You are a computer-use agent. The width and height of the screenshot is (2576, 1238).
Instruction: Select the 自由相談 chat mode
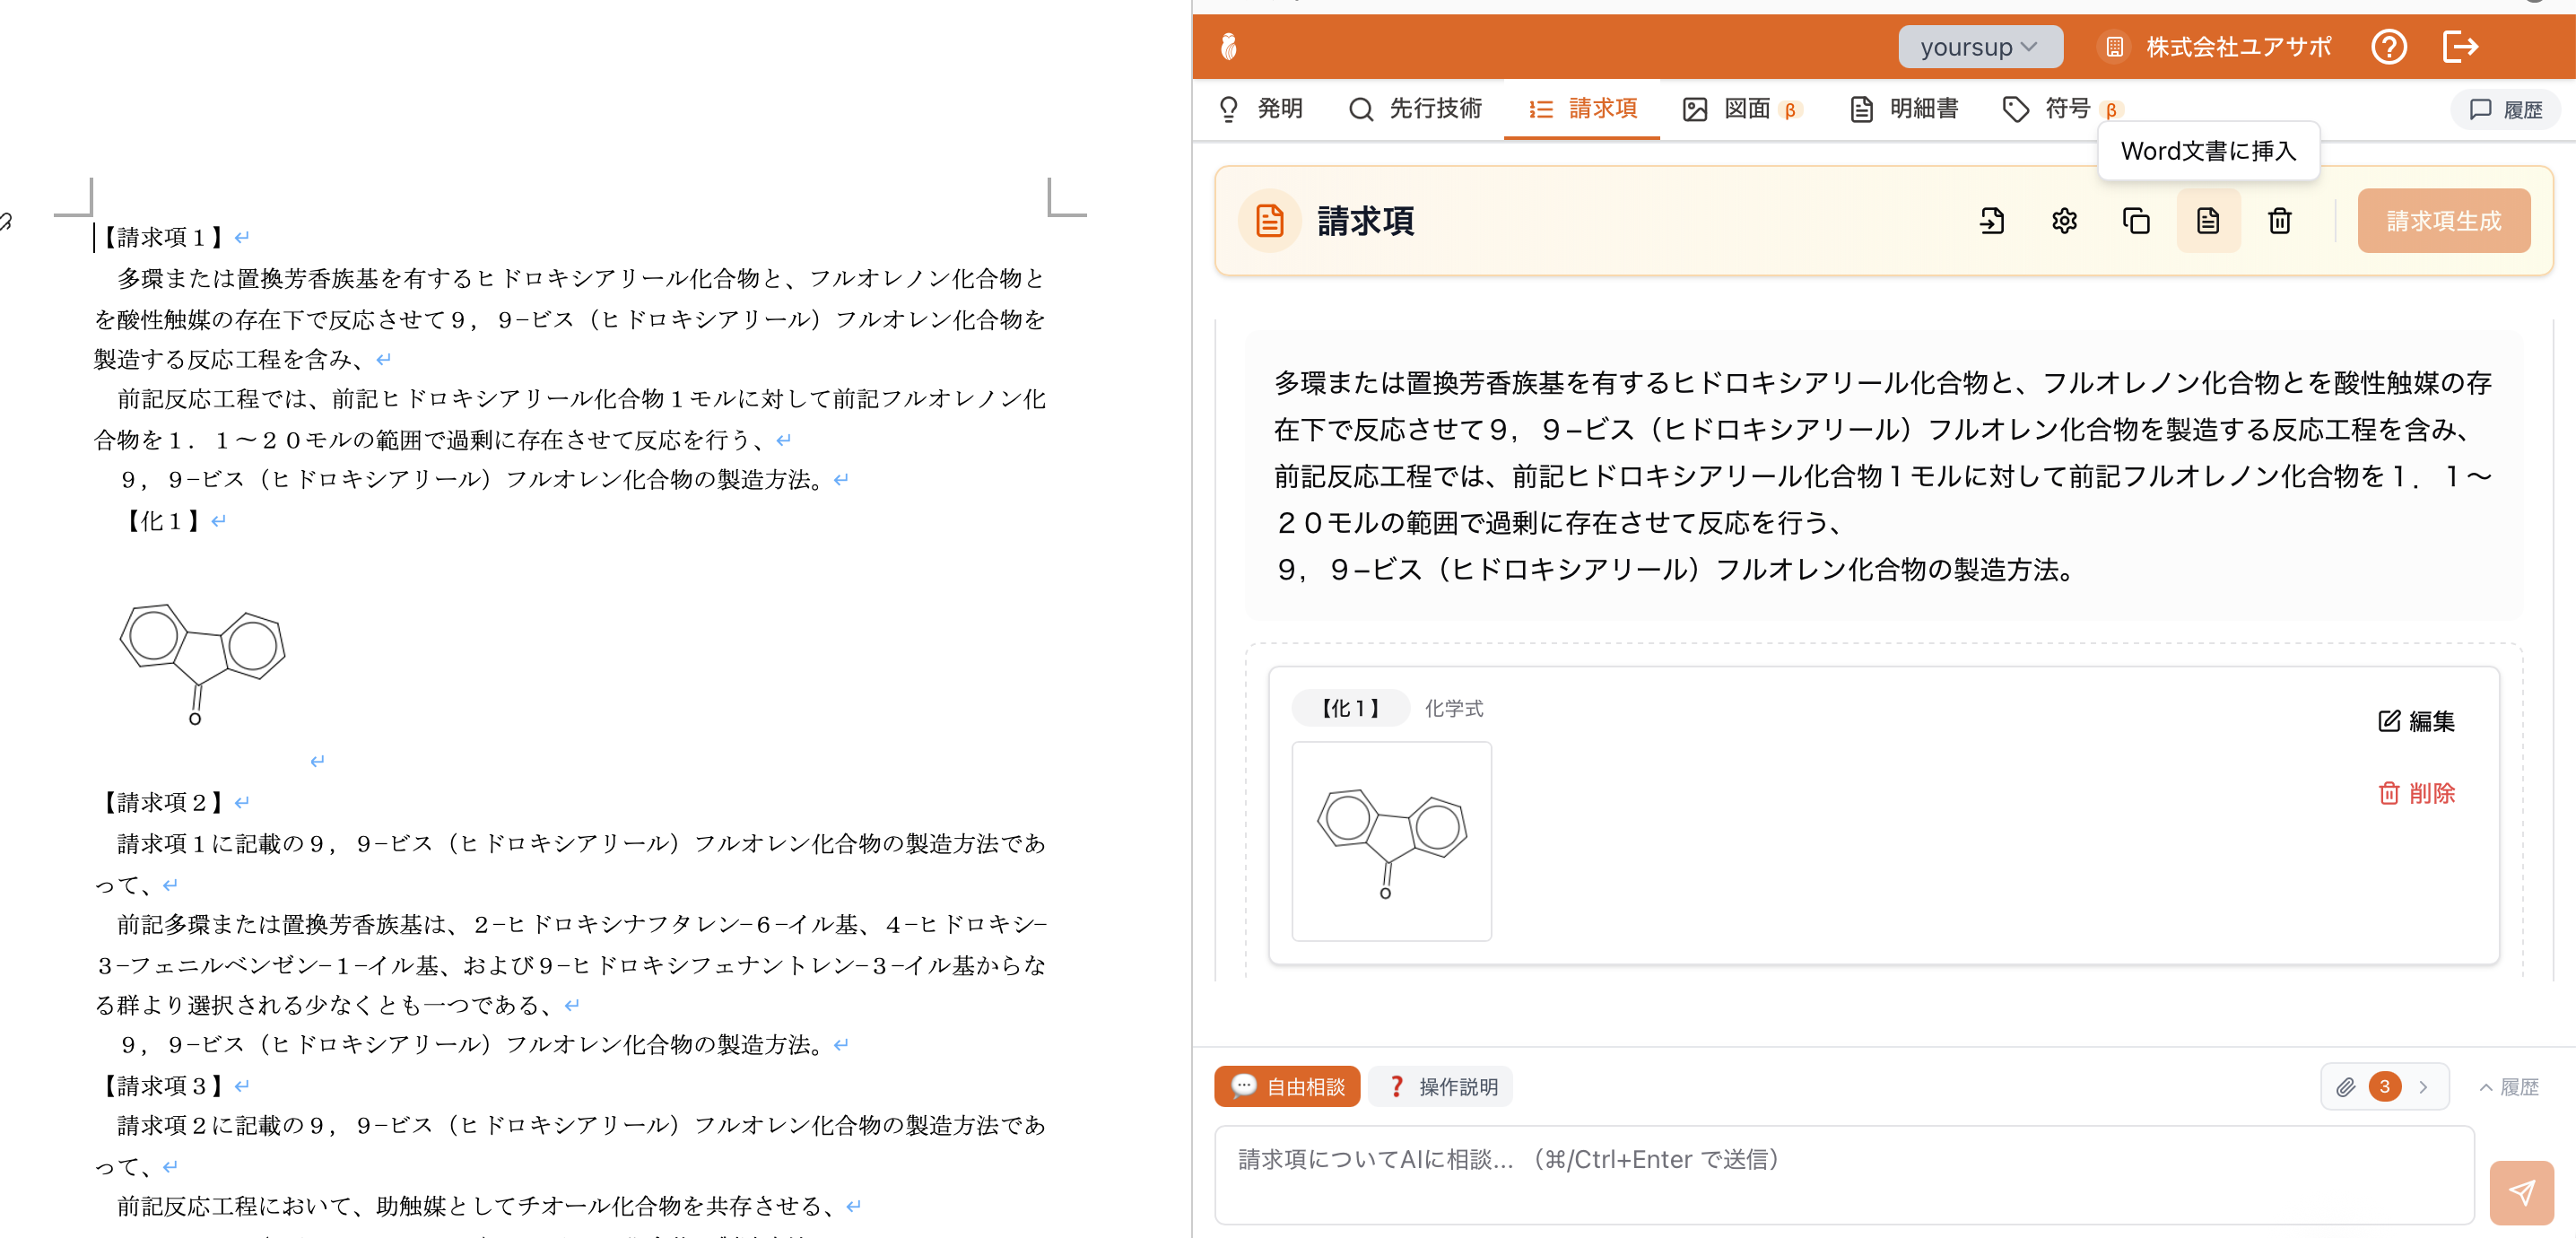[1287, 1087]
